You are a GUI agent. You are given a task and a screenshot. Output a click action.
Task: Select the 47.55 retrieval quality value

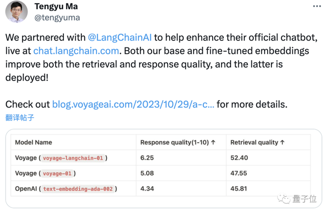pos(239,174)
